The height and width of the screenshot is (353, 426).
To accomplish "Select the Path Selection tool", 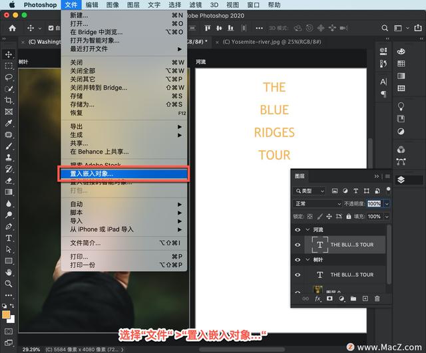I will click(9, 249).
